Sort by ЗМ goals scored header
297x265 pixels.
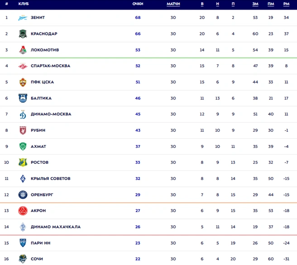pyautogui.click(x=255, y=4)
